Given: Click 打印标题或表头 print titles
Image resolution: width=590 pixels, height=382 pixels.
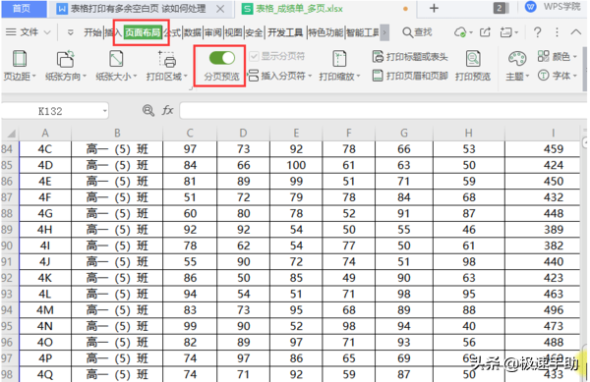Looking at the screenshot, I should (410, 57).
